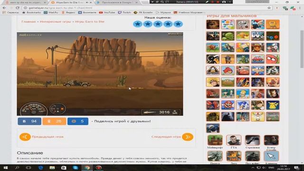Open taskbar search
Screen dimensions: 304x171
click(17, 168)
